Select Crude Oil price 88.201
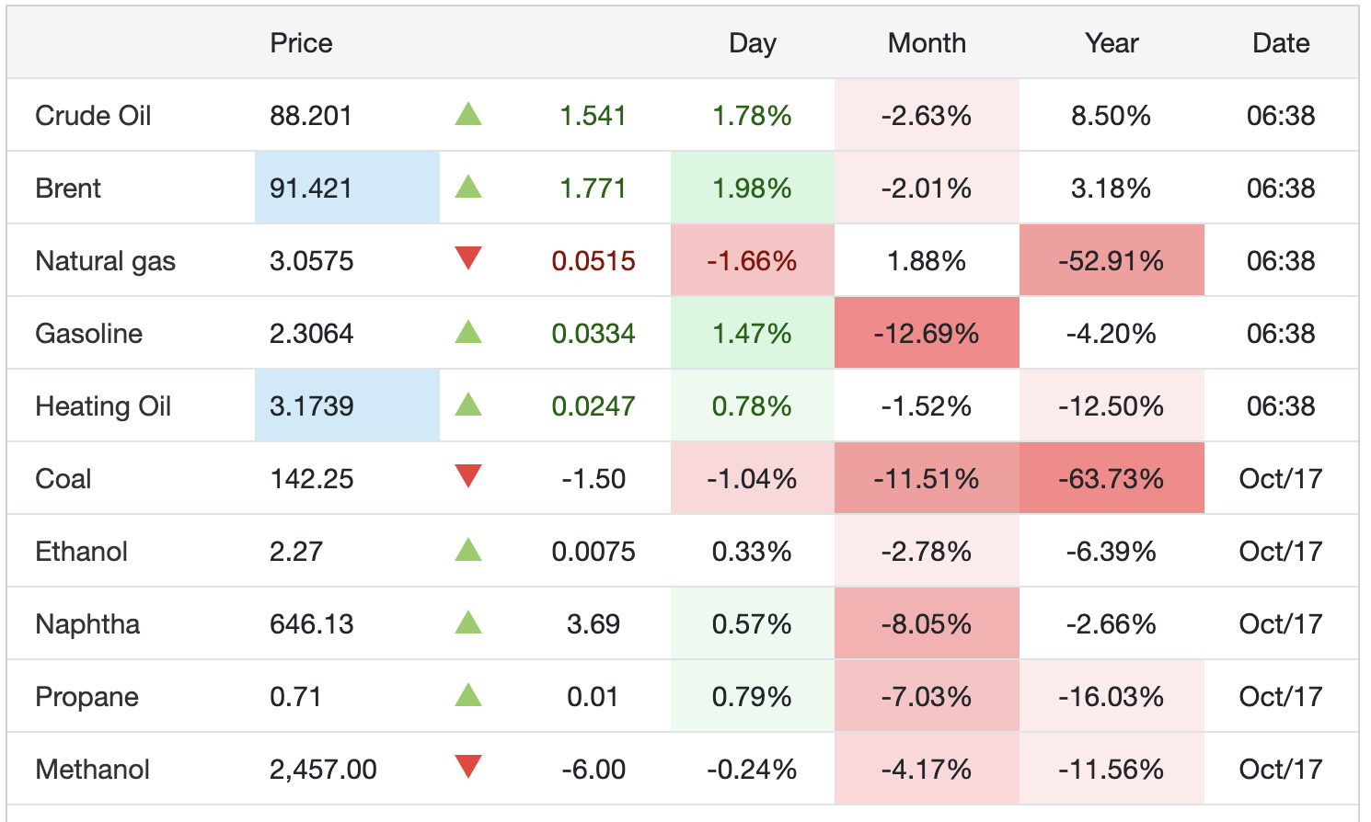The height and width of the screenshot is (822, 1371). (311, 116)
